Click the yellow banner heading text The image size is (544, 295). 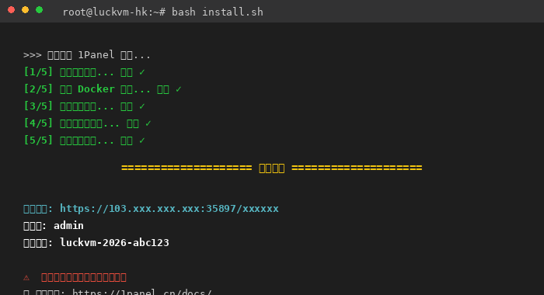[272, 168]
